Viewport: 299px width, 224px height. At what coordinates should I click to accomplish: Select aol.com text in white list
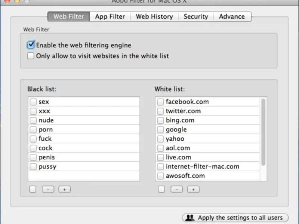pyautogui.click(x=178, y=148)
